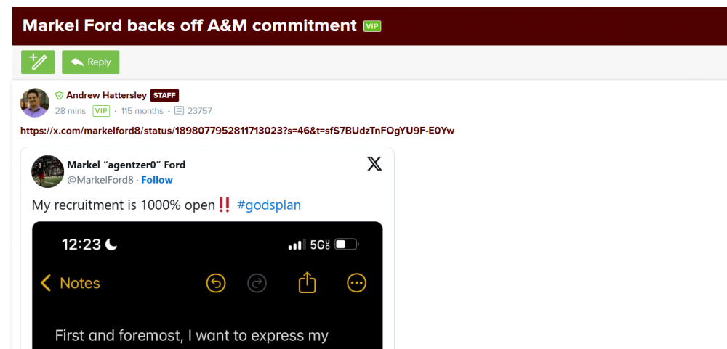Tap the greyed redo arrow in the Notes screenshot
The width and height of the screenshot is (727, 349).
[x=257, y=283]
